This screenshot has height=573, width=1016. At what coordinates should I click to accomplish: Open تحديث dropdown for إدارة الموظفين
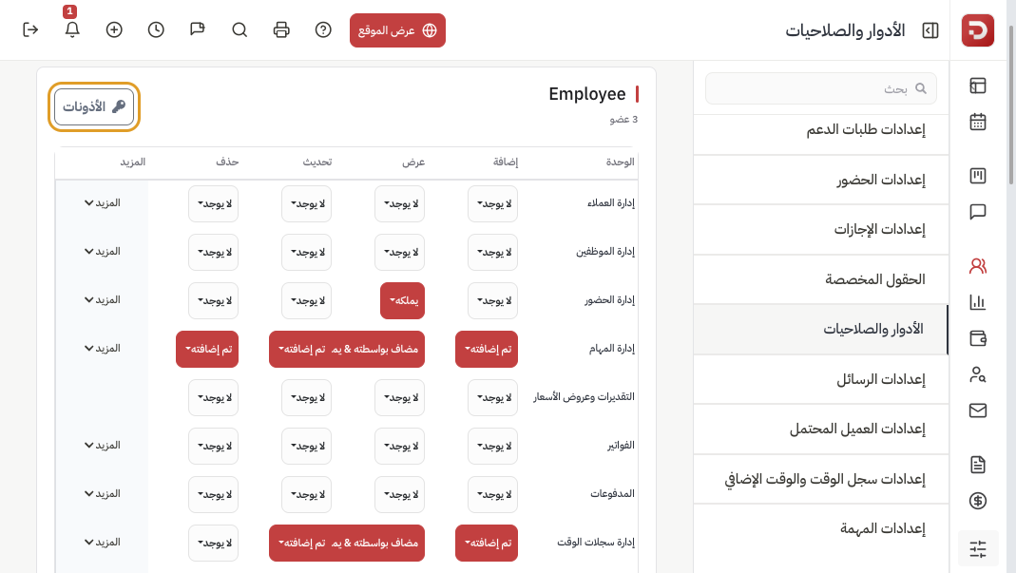[306, 252]
